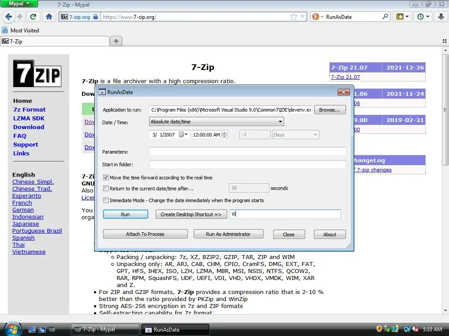
Task: Enable Return to current date/time checkbox
Action: tap(106, 188)
